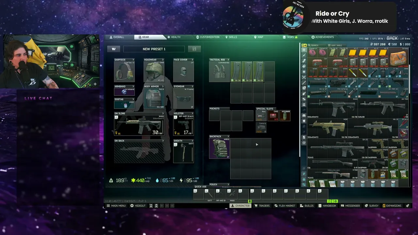Click the stash lock icon

[304, 179]
